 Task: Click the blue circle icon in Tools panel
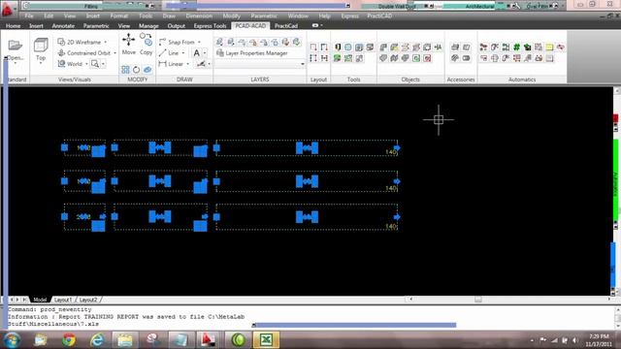click(347, 48)
